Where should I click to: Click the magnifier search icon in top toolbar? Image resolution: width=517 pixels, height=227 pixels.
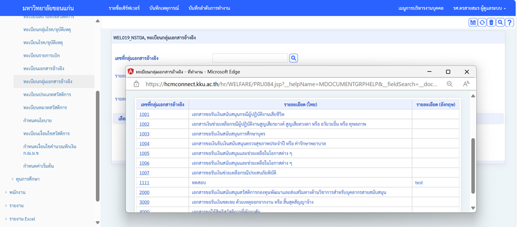point(500,22)
